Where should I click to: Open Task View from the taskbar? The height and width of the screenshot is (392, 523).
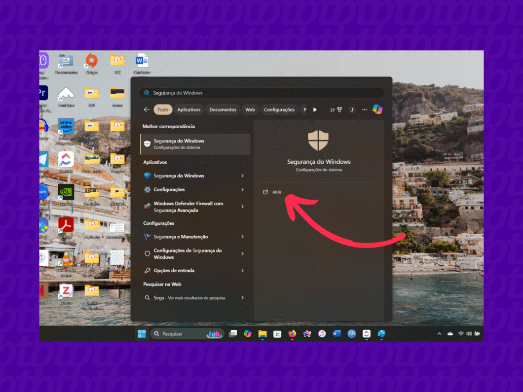[233, 333]
